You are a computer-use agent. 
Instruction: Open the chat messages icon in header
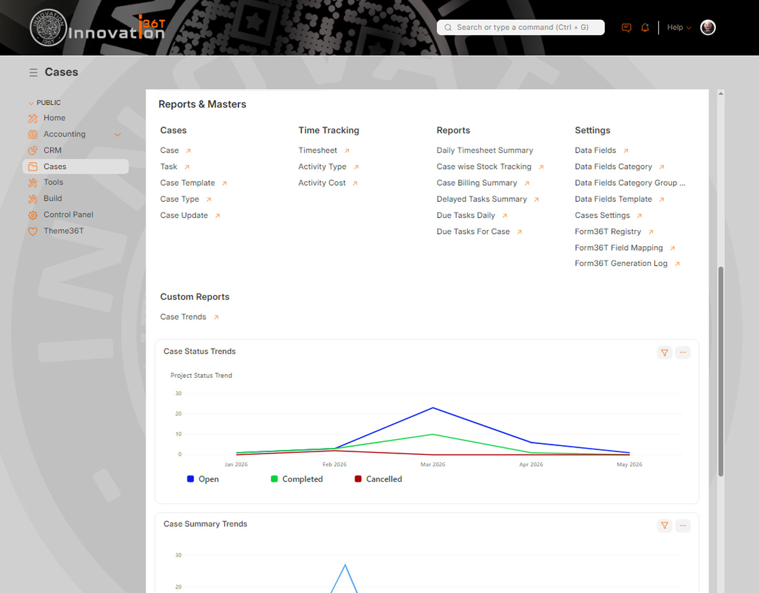tap(626, 27)
